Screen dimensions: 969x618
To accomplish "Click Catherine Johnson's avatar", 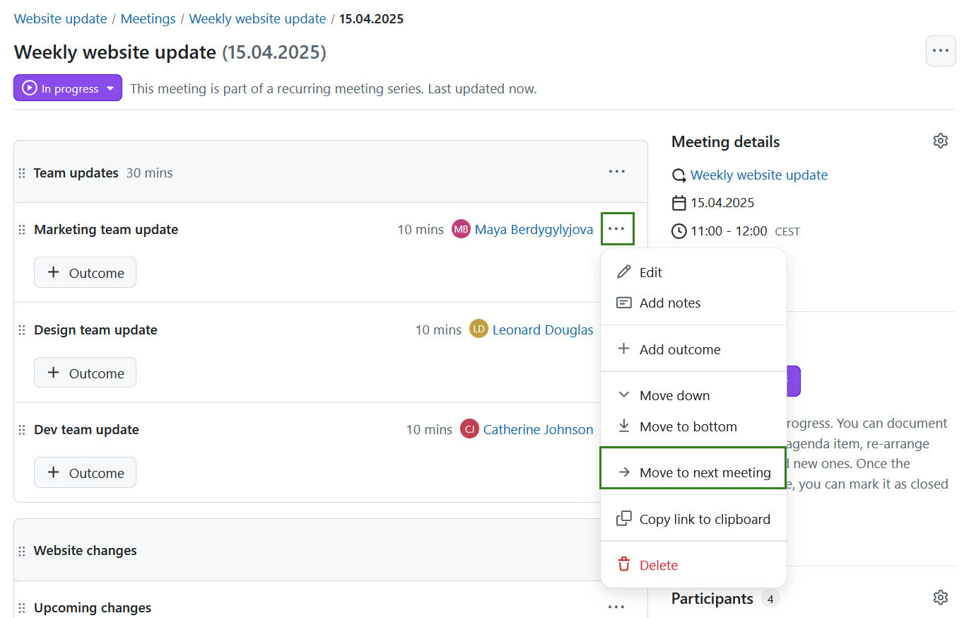I will pyautogui.click(x=469, y=428).
